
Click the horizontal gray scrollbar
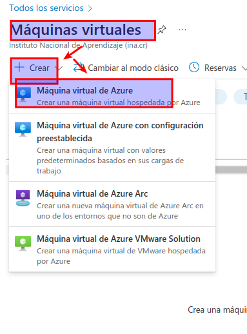coord(231,170)
